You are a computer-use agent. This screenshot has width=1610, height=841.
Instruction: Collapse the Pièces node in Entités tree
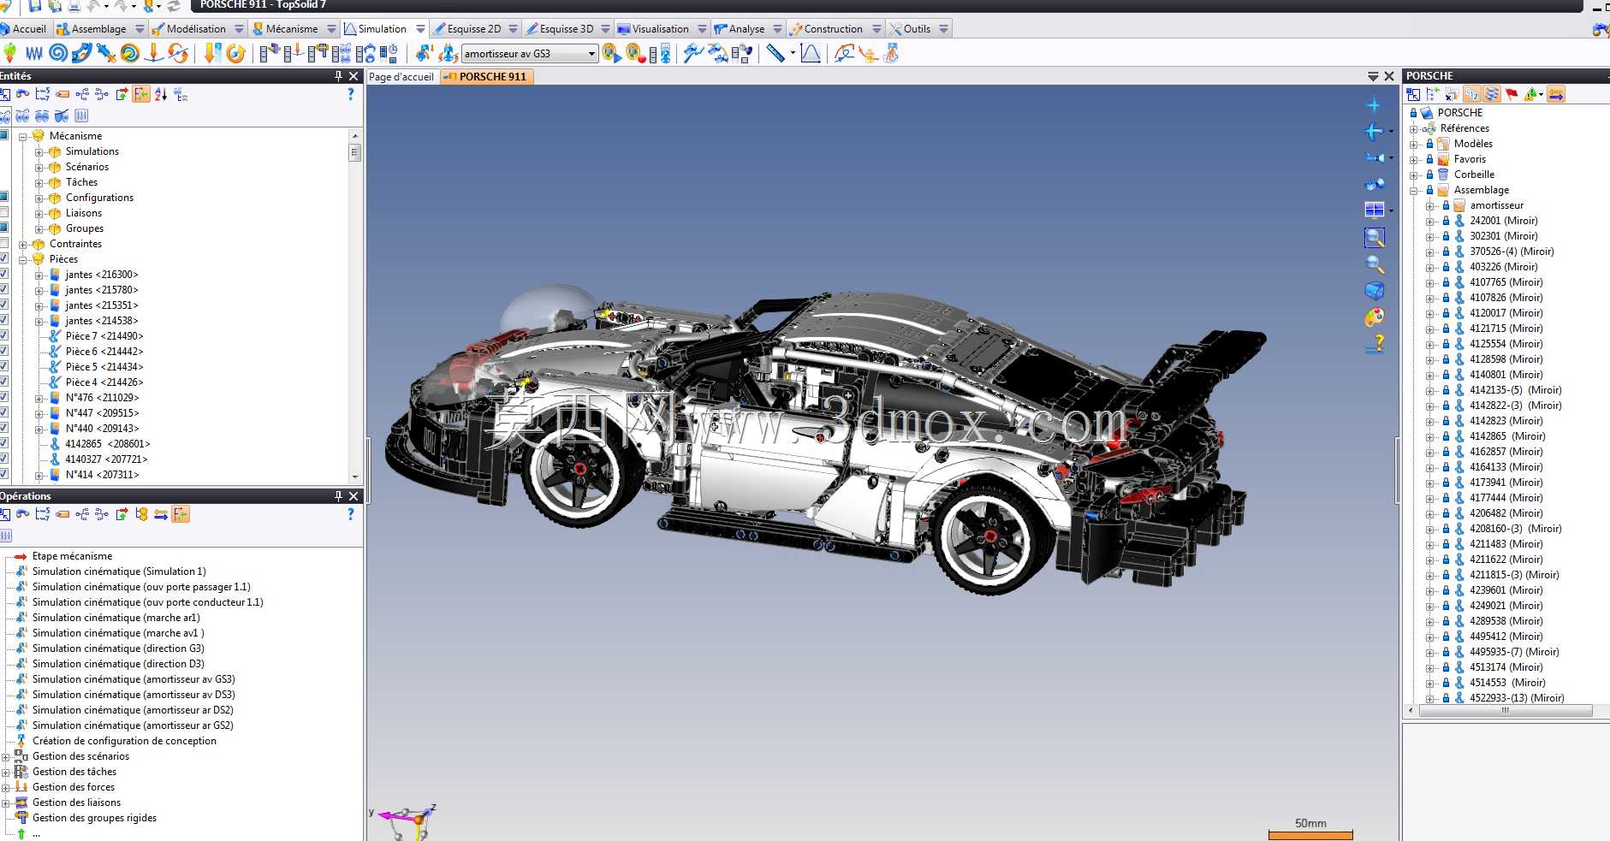22,260
